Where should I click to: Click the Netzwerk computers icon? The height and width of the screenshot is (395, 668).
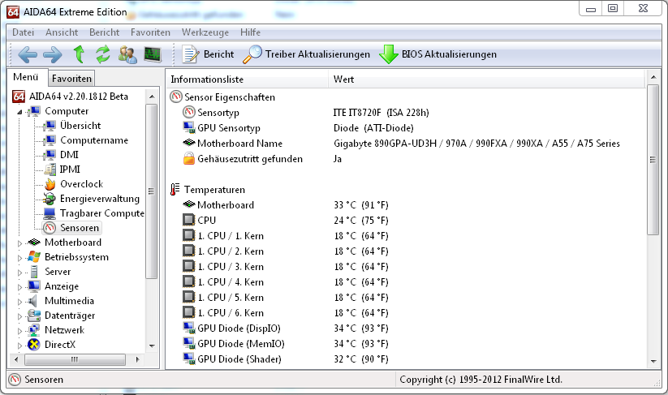point(33,330)
